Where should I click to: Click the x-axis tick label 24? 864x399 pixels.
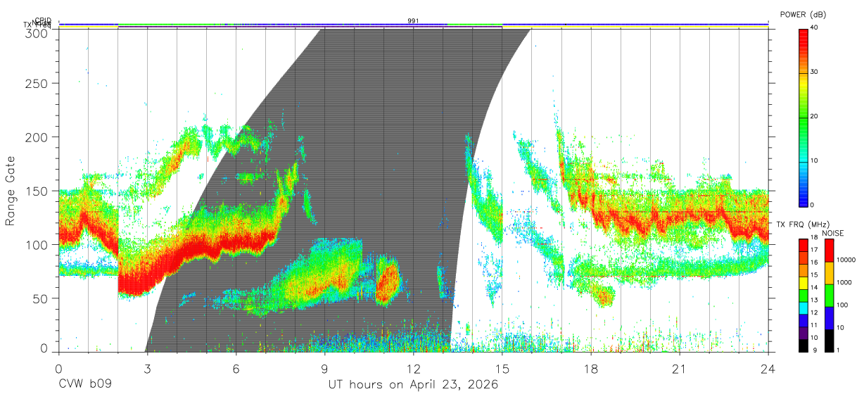tap(768, 369)
